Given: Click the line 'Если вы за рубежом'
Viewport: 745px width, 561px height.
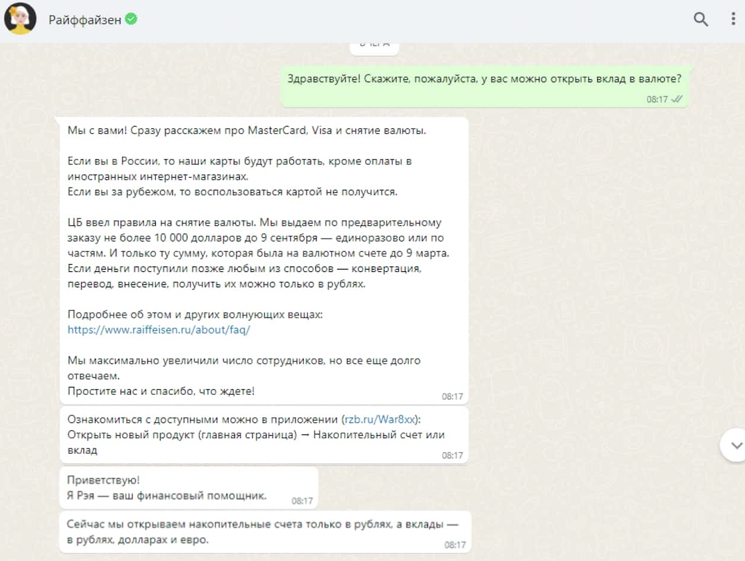Looking at the screenshot, I should (233, 192).
